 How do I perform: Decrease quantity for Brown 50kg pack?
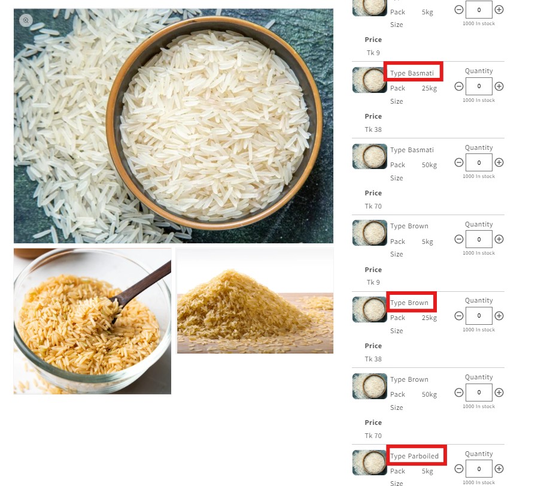pos(459,393)
